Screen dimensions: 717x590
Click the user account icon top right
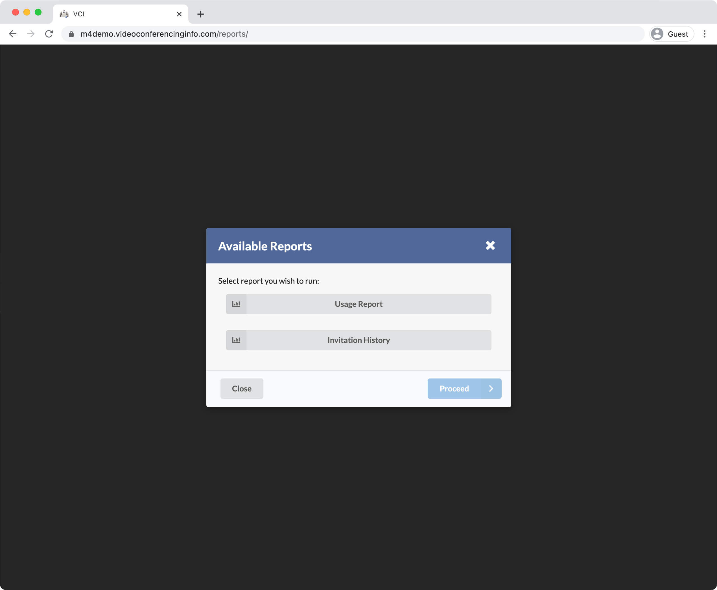click(656, 34)
